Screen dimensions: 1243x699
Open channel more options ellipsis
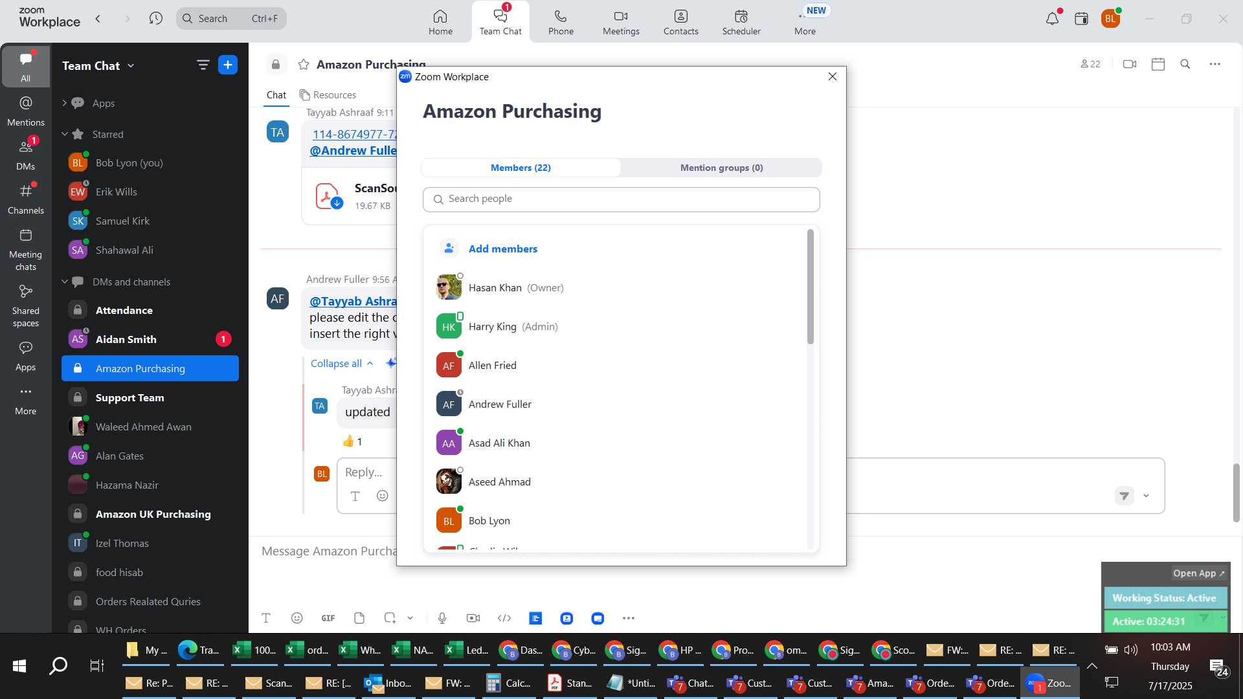pos(1215,64)
